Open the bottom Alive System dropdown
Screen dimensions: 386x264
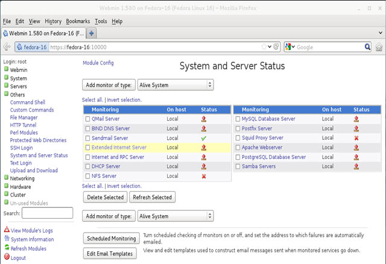coord(176,216)
